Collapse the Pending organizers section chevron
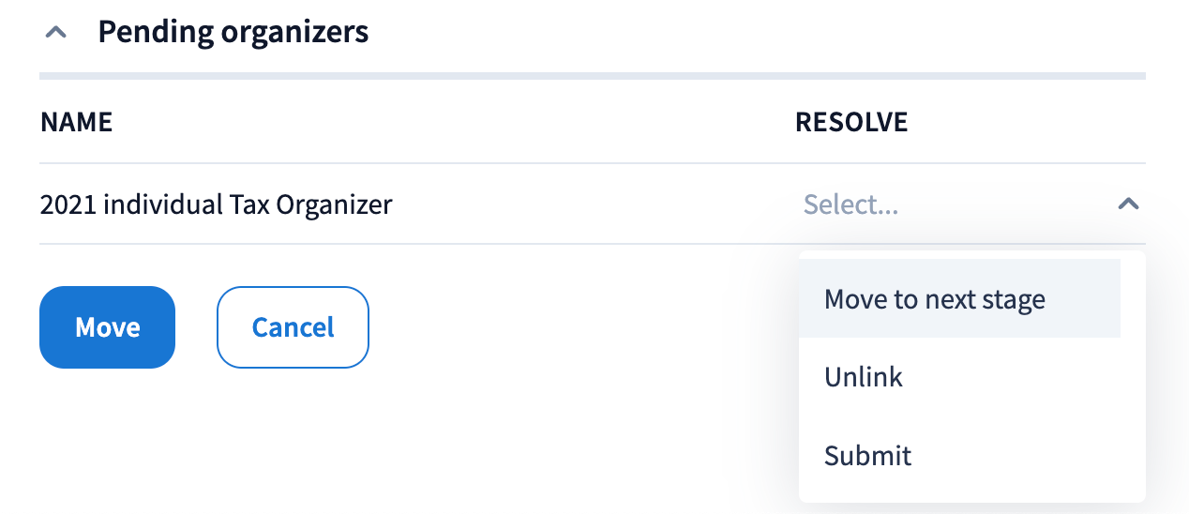 point(56,33)
